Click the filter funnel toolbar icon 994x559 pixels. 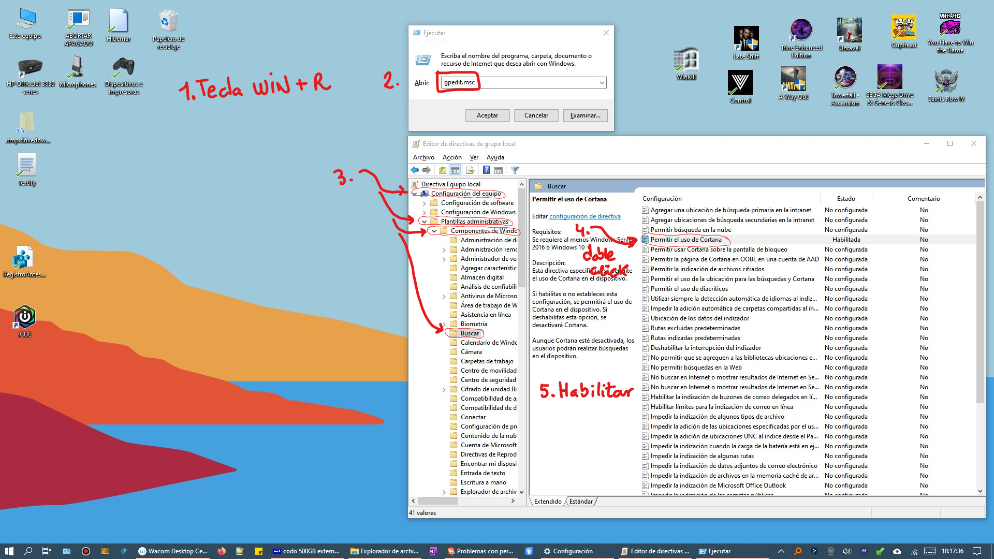(515, 170)
